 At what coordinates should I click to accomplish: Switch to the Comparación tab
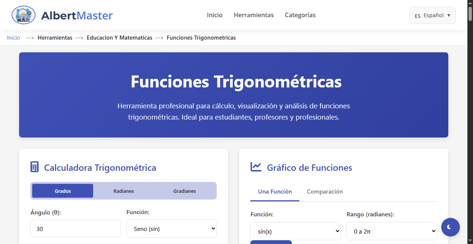pyautogui.click(x=324, y=191)
